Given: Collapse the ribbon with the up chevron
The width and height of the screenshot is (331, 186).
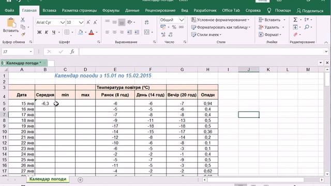Looking at the screenshot, I should coord(326,42).
